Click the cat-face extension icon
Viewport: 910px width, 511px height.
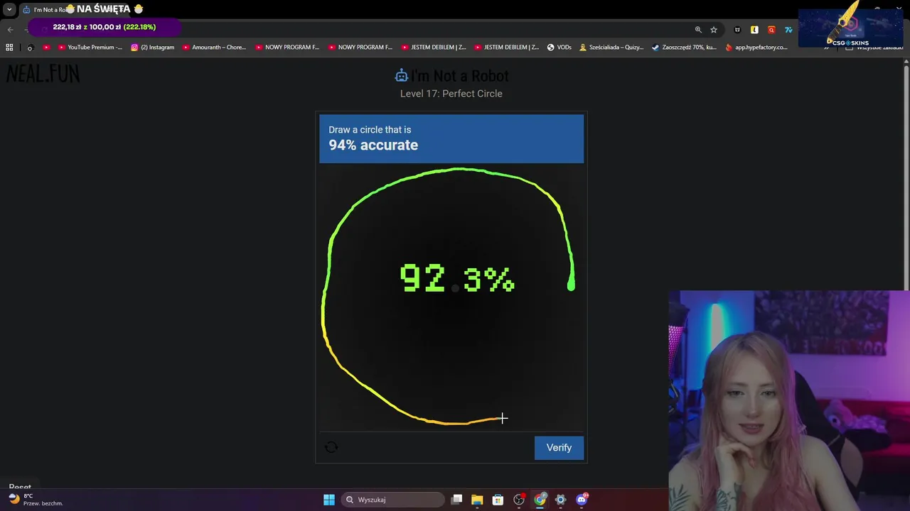pyautogui.click(x=737, y=30)
